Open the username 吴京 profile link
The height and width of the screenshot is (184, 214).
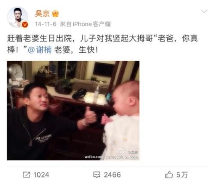[x=42, y=14]
